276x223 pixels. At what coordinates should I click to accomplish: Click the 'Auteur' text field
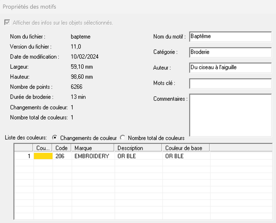coord(230,68)
